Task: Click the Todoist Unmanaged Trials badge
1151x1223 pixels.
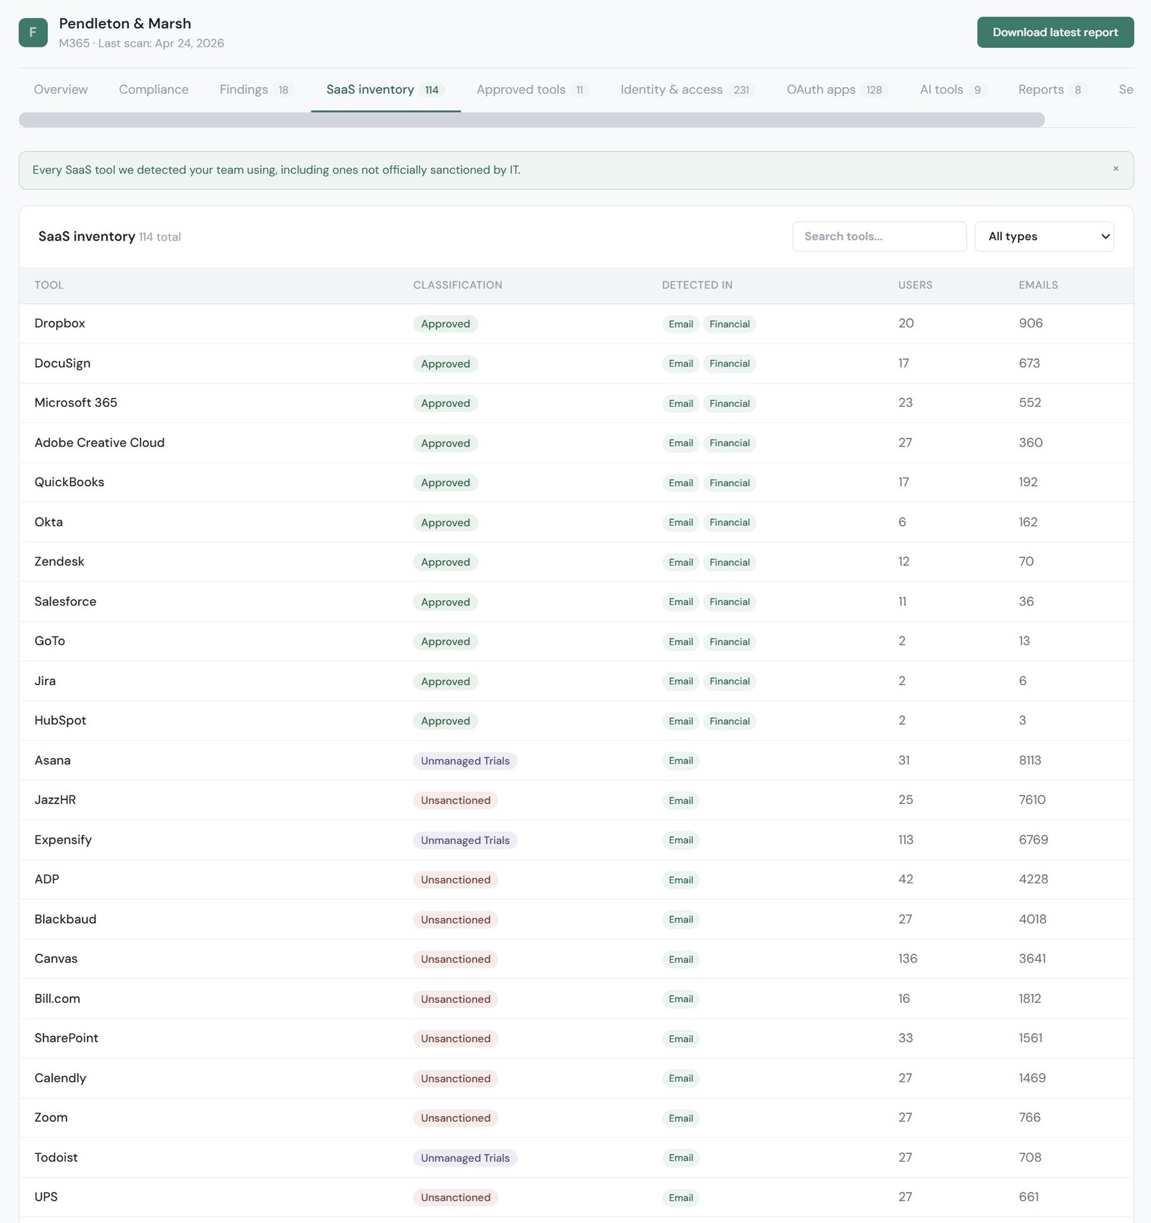Action: click(x=465, y=1158)
